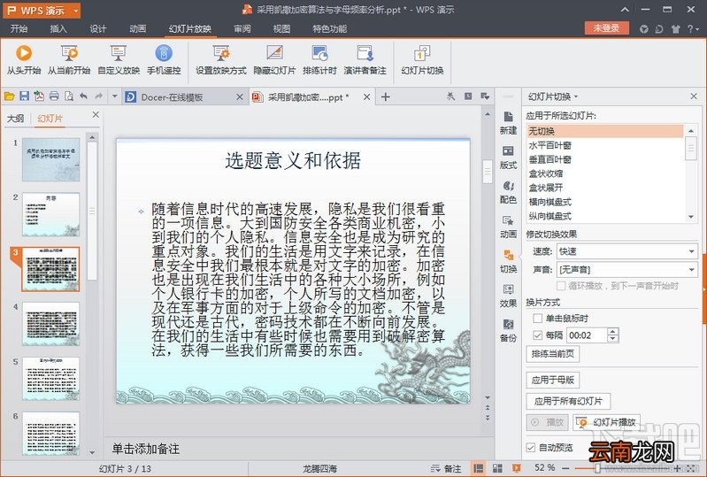The width and height of the screenshot is (707, 477).
Task: Open sound (声音) dropdown showing 无声音
Action: [x=627, y=270]
